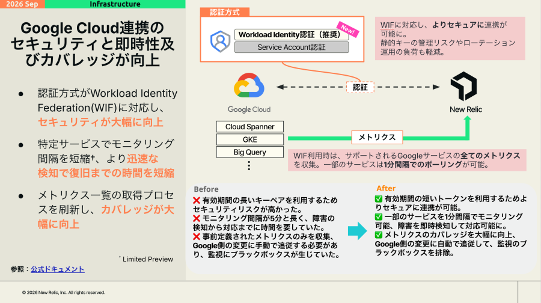Click the cyan Before-to-After arrow
Image resolution: width=541 pixels, height=303 pixels.
pos(357,231)
